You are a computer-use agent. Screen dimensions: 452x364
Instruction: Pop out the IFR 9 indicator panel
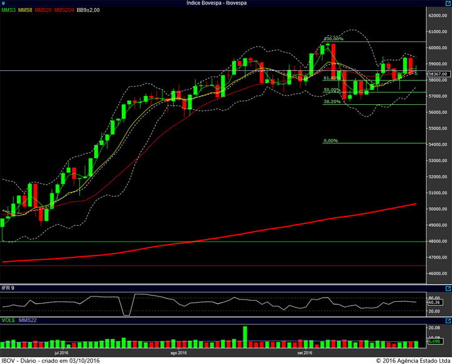448,289
